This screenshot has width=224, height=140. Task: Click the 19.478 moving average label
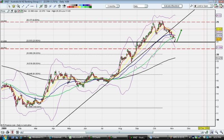point(219,58)
